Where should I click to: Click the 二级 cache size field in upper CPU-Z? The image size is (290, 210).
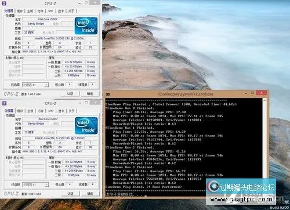[74, 71]
